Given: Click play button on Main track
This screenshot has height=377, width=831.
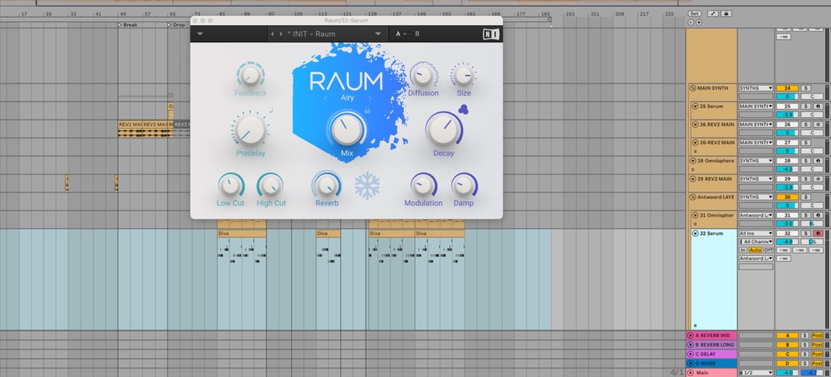Looking at the screenshot, I should (x=690, y=372).
